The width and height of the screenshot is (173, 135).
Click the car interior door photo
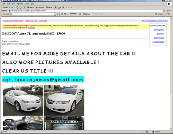point(23,123)
